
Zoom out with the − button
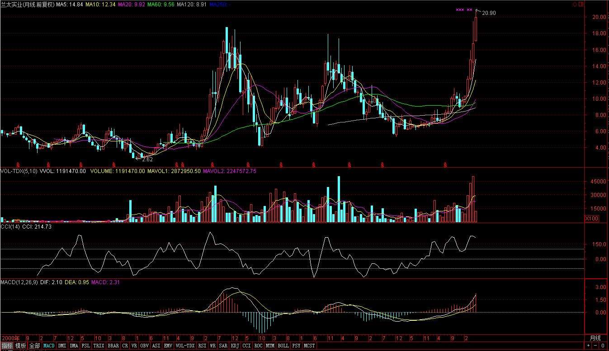[595, 346]
